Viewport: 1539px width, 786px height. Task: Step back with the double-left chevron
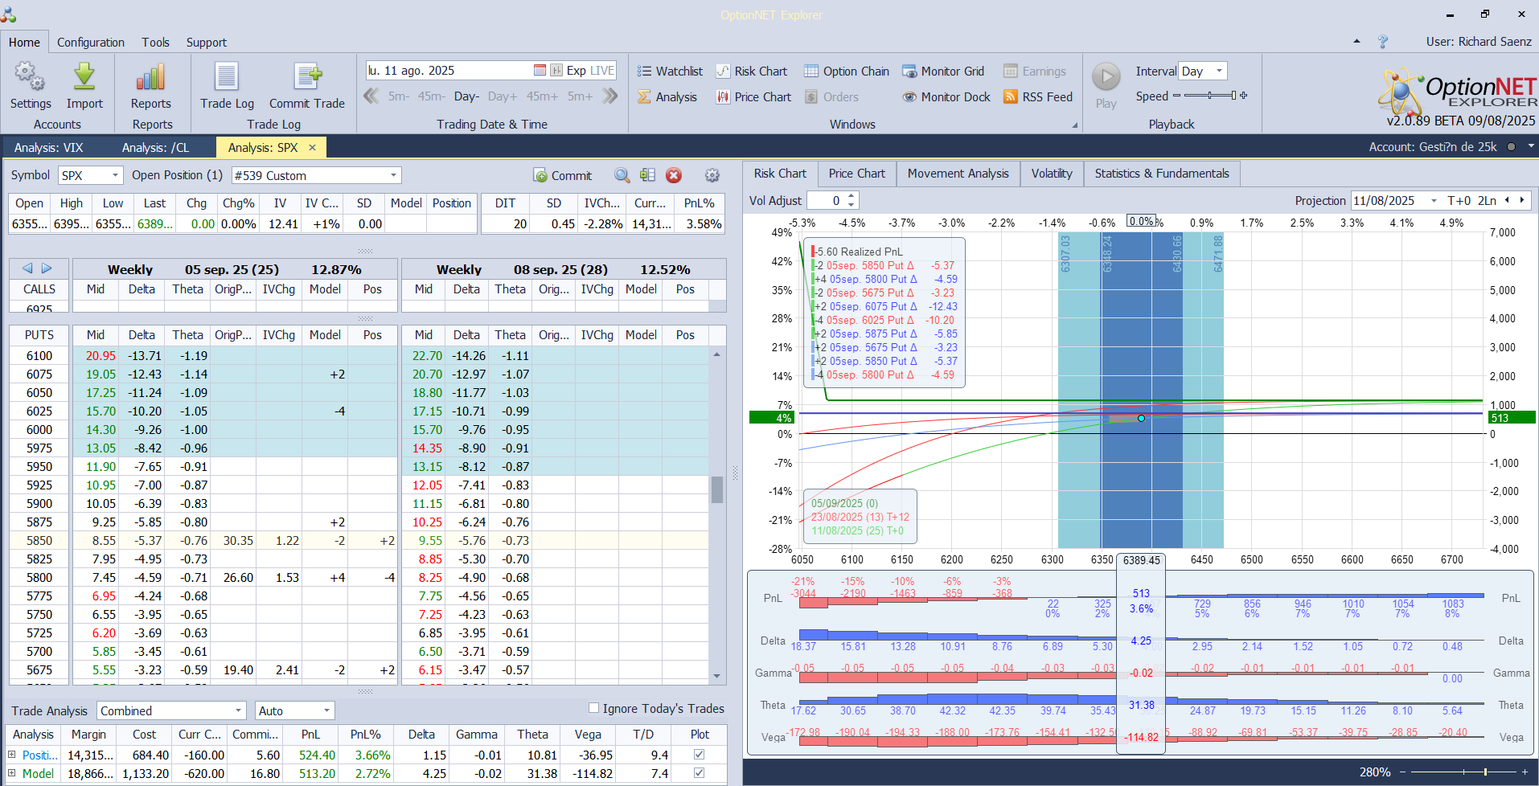pyautogui.click(x=371, y=96)
